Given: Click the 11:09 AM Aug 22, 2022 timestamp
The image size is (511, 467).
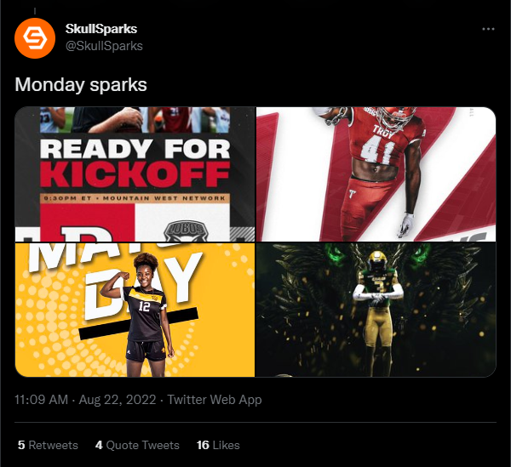Looking at the screenshot, I should [85, 400].
